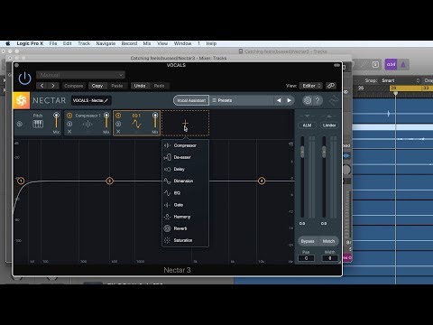This screenshot has width=433, height=325.
Task: Select the Compressor 1 waveform icon
Action: 88,124
